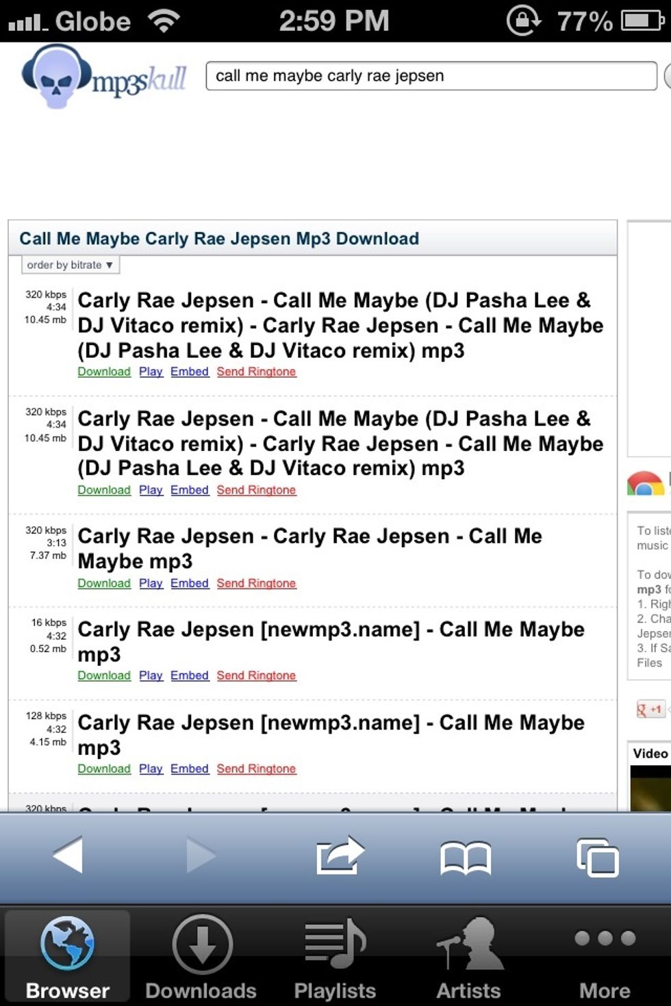Switch to the Playlists tab

[x=335, y=957]
